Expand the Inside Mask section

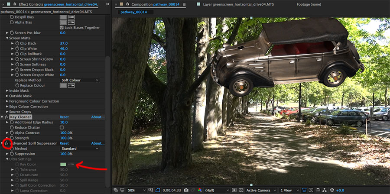7,91
